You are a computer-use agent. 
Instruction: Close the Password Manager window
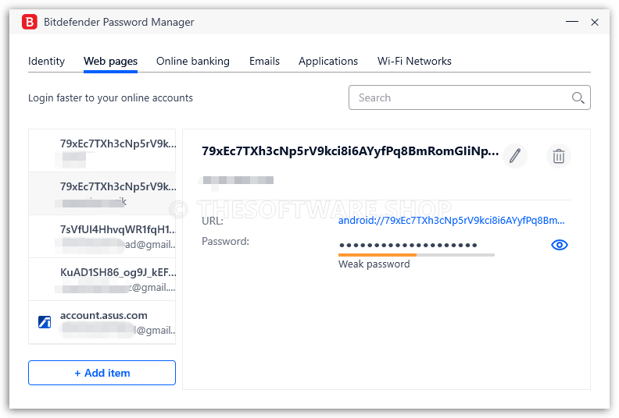(x=595, y=22)
